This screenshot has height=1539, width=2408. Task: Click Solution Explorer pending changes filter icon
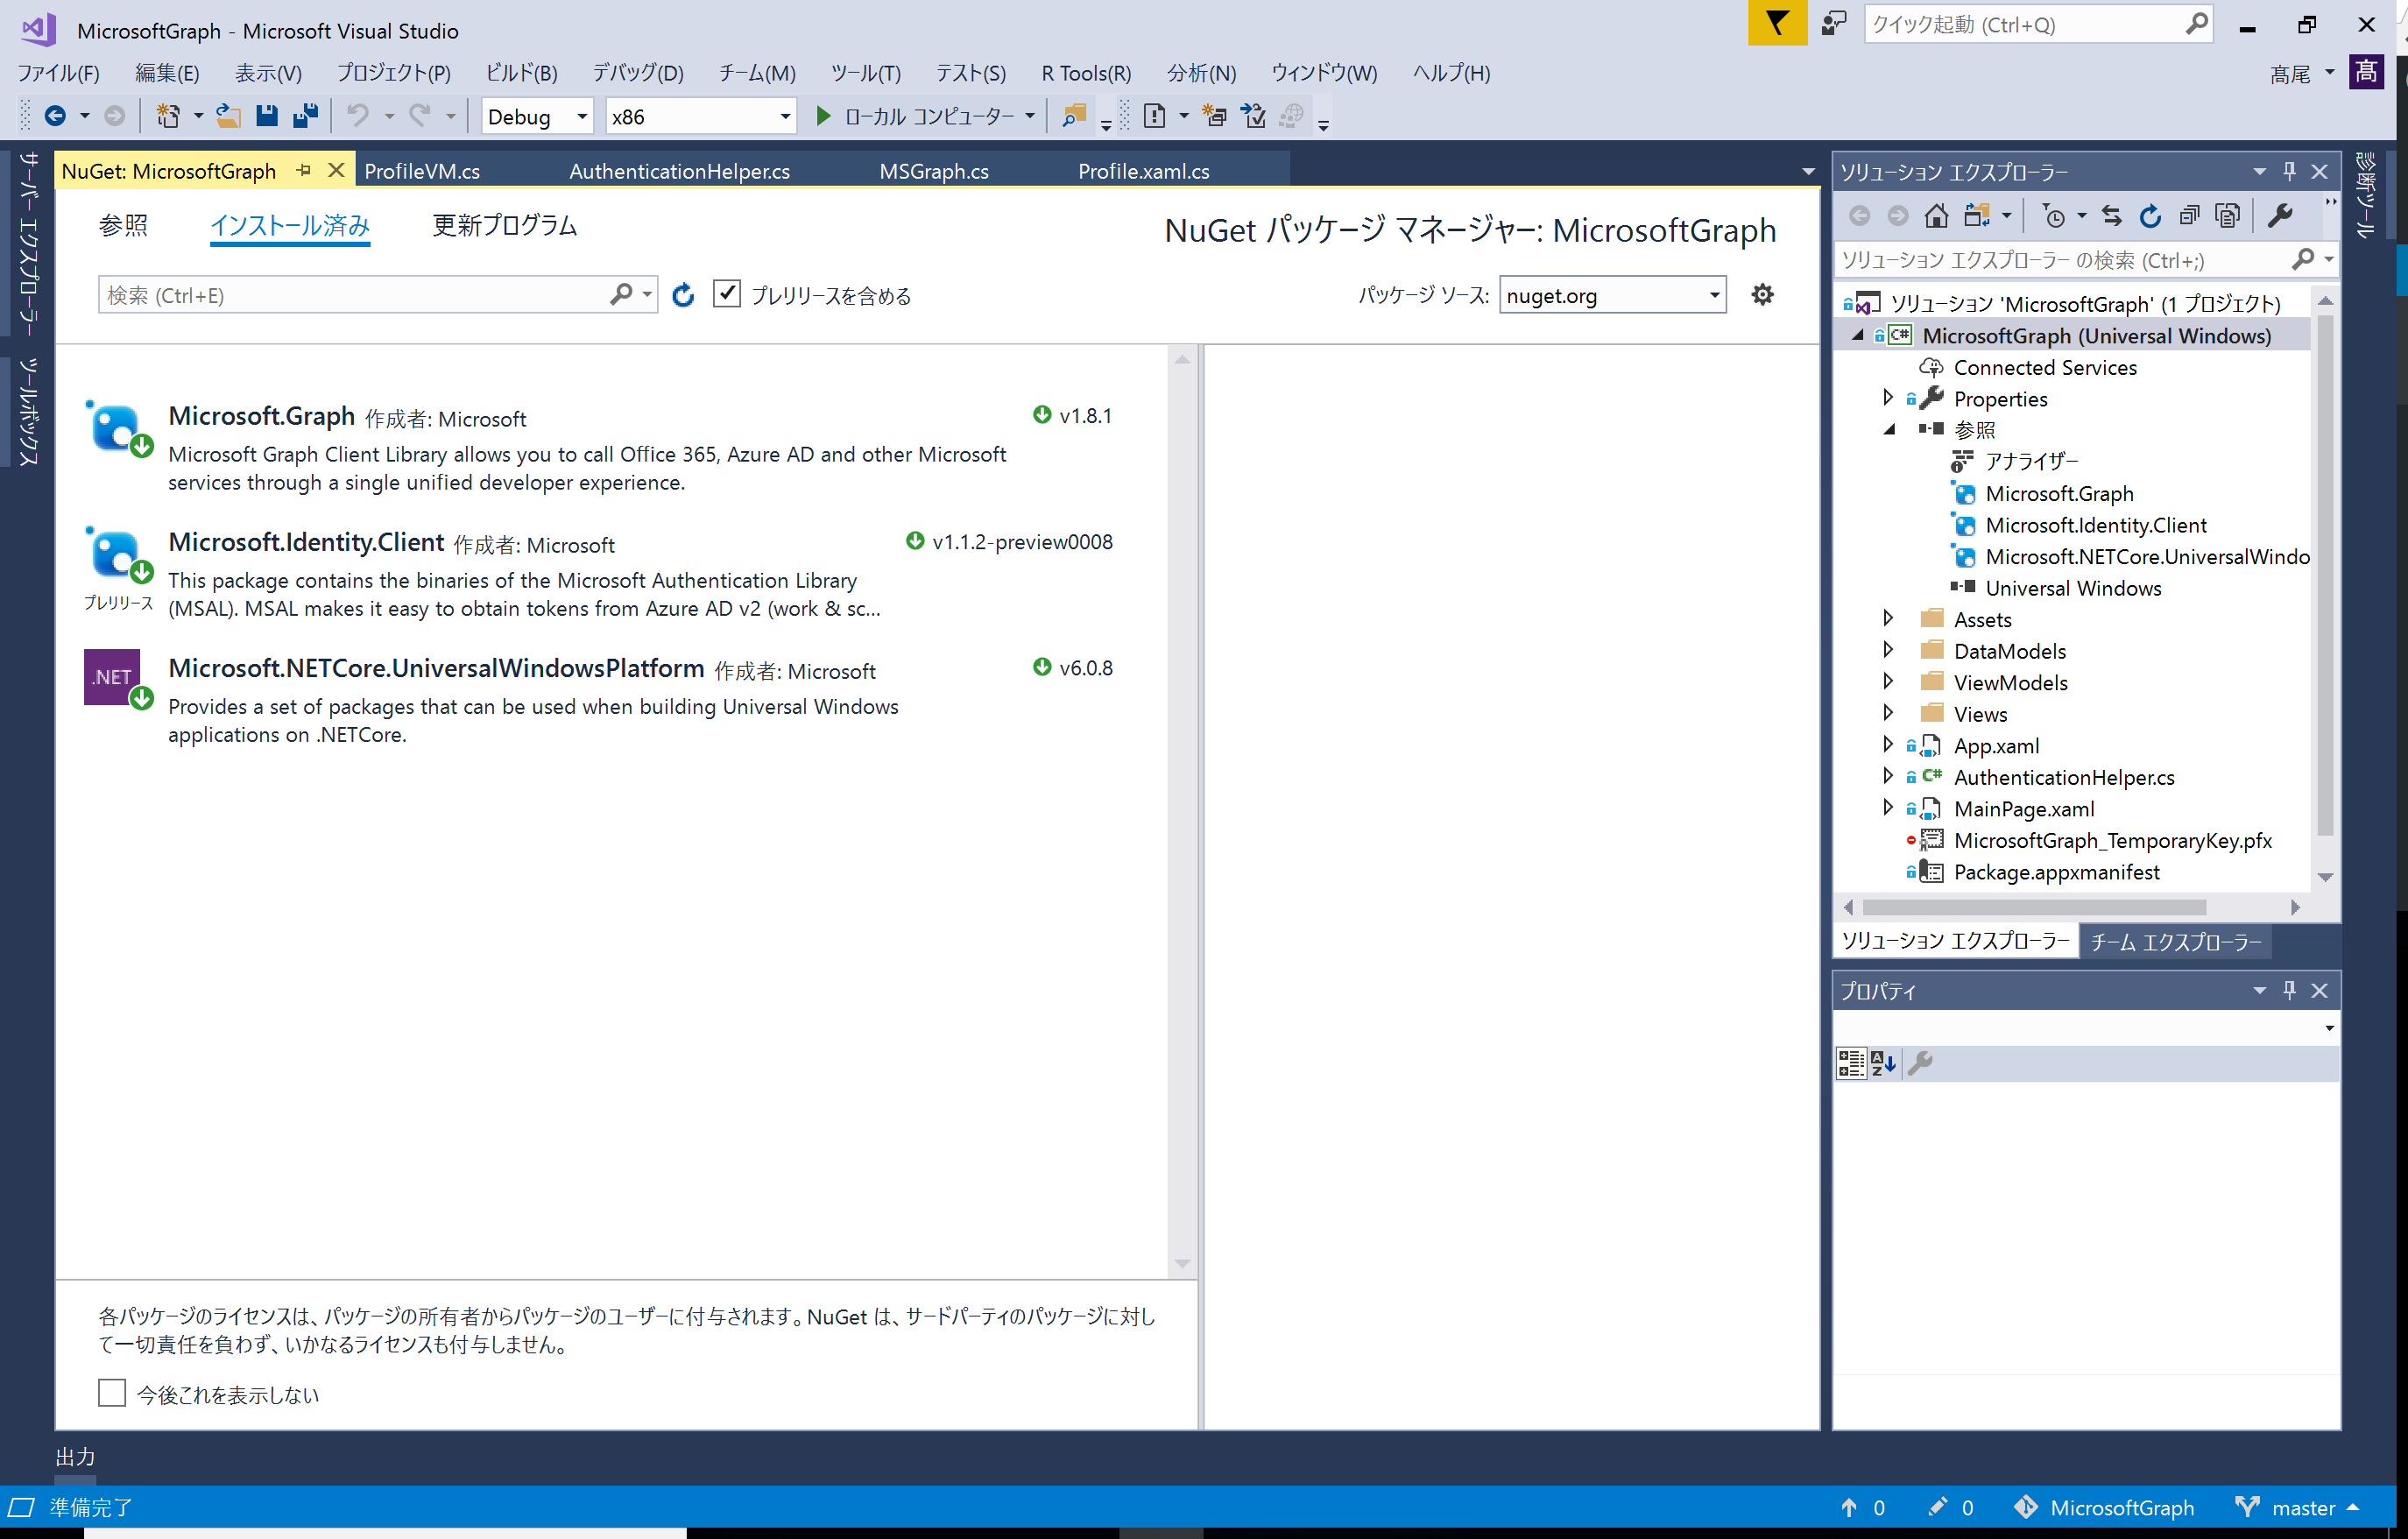click(x=2054, y=215)
